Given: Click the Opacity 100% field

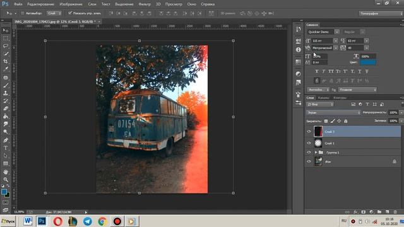Looking at the screenshot, I should coord(393,112).
